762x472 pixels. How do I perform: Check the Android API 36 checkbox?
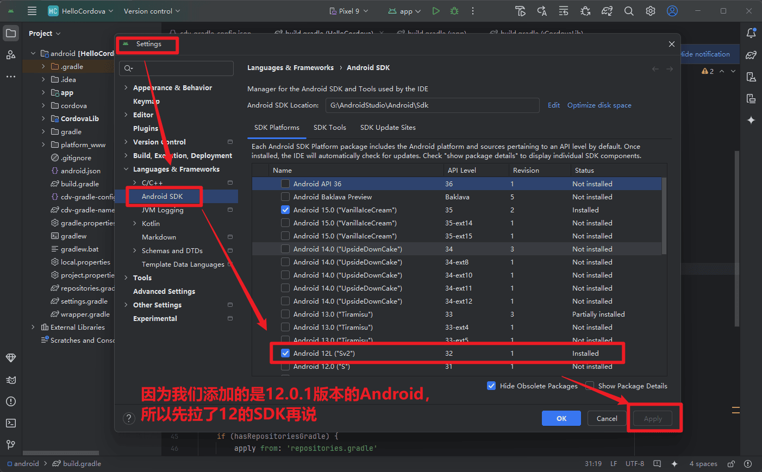(285, 184)
